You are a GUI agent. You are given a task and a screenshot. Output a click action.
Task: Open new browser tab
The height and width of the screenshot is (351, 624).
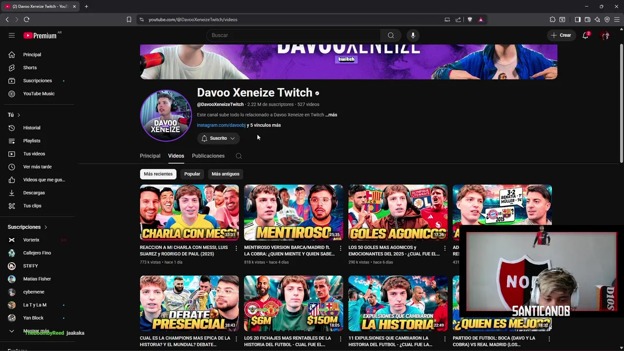86,6
